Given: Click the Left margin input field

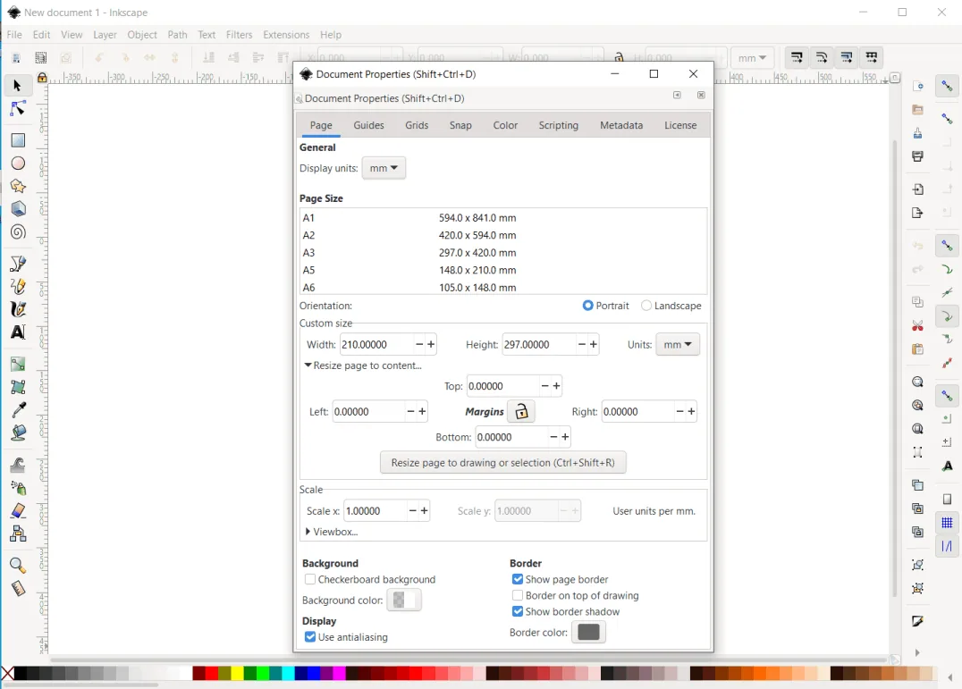Looking at the screenshot, I should tap(368, 411).
